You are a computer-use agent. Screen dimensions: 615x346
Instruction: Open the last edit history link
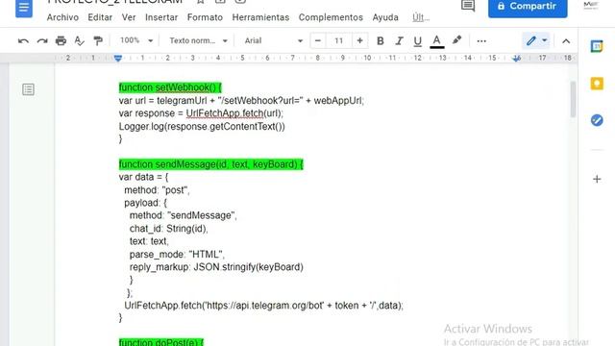[421, 17]
